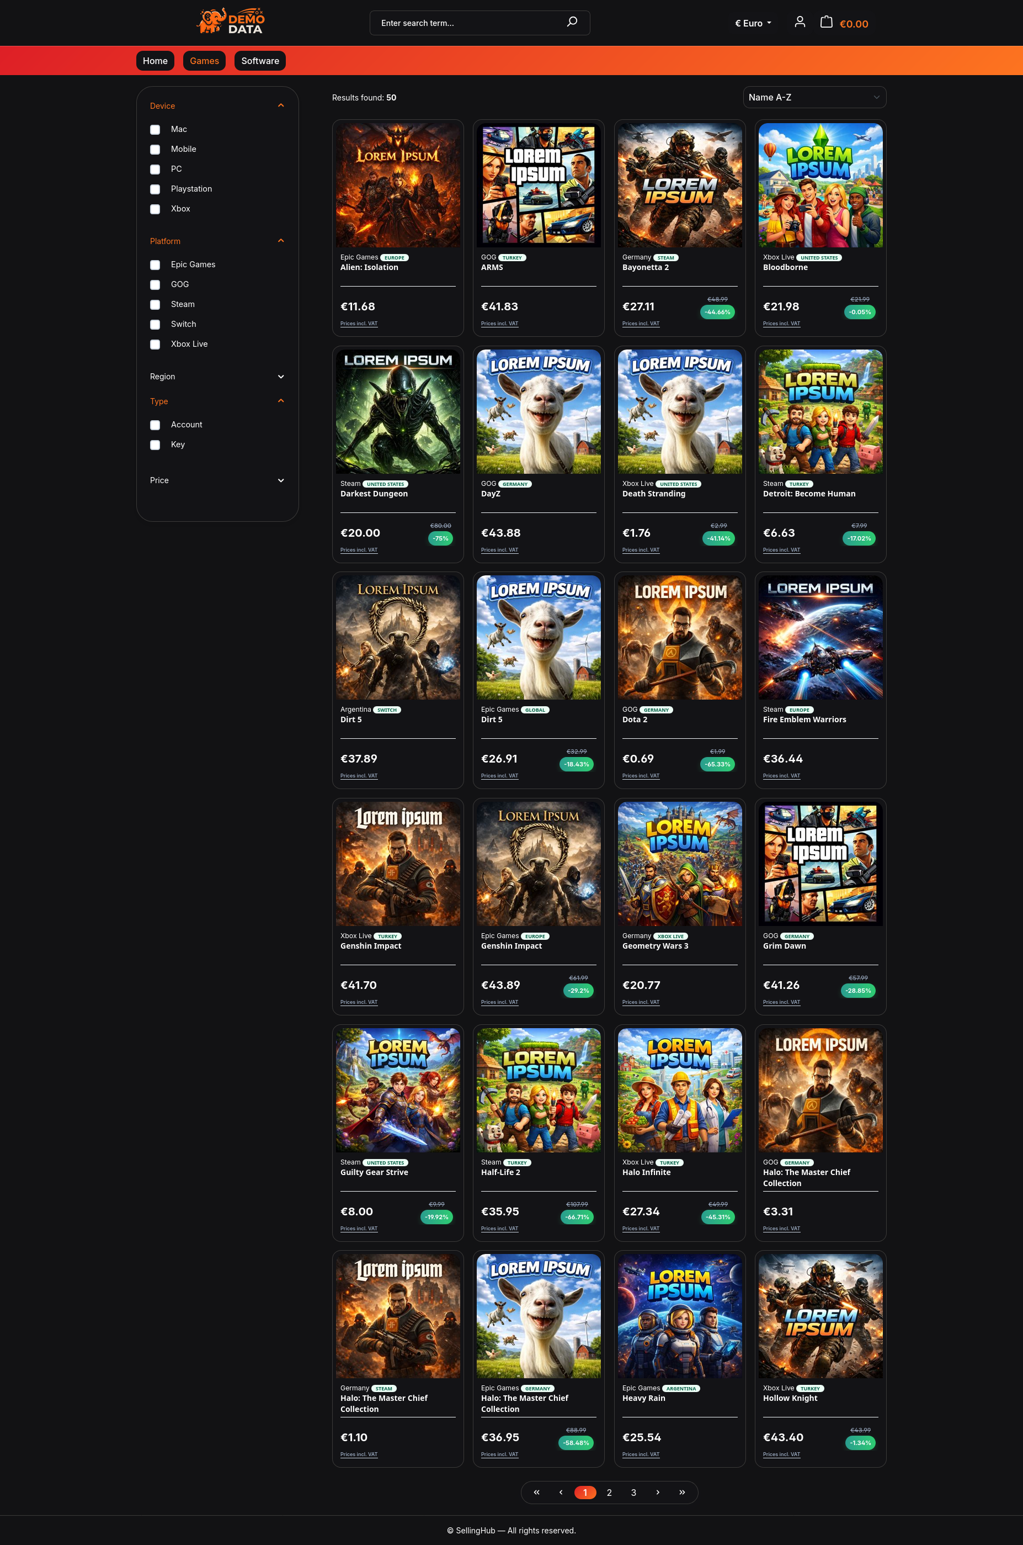The image size is (1023, 1545).
Task: Tick the Xbox device checkbox
Action: click(155, 209)
